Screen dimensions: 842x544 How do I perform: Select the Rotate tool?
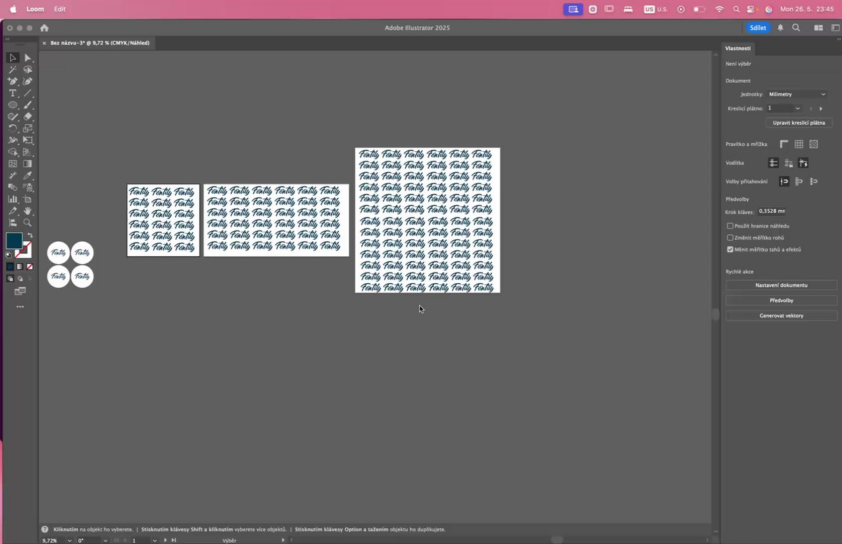(12, 129)
